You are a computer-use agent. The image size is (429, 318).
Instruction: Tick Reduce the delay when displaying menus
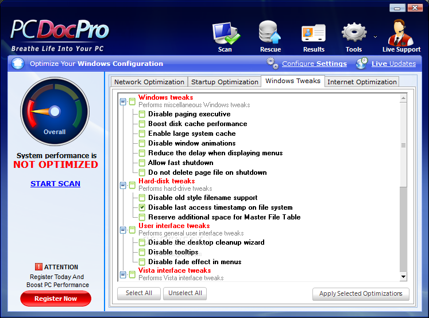point(142,153)
